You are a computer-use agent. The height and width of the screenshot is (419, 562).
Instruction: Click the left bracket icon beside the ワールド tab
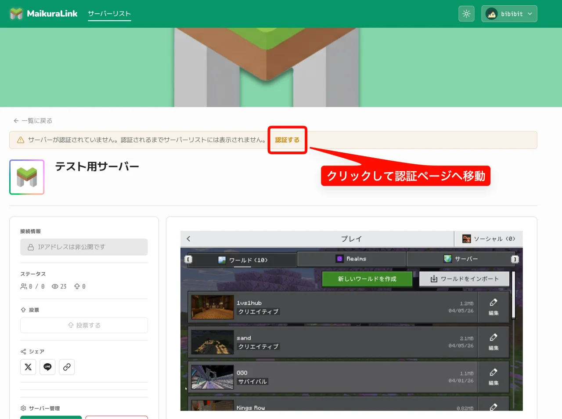click(x=189, y=259)
